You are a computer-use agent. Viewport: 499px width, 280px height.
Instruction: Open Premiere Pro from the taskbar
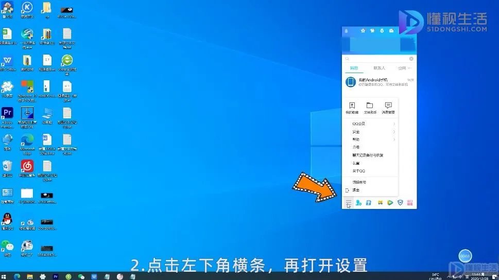pyautogui.click(x=56, y=276)
